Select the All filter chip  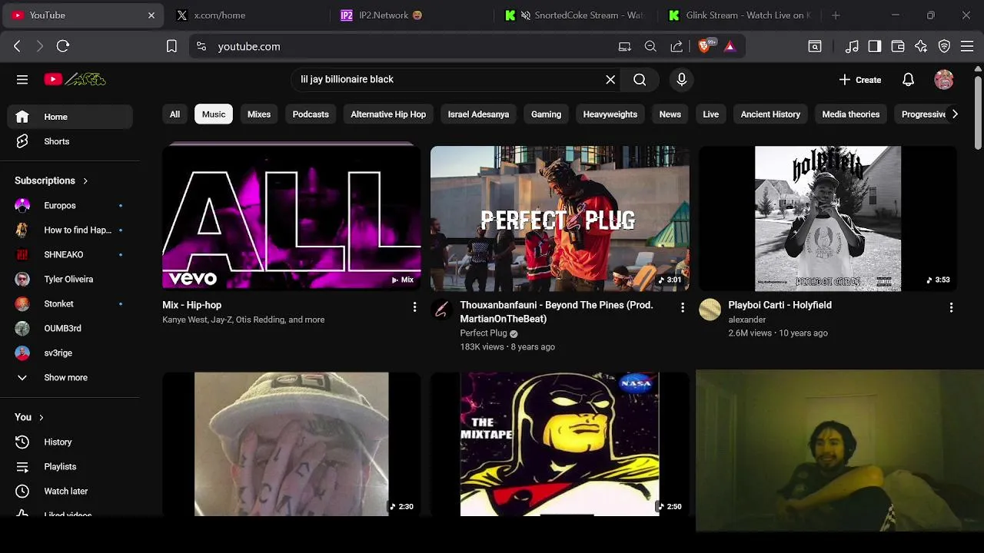click(x=175, y=114)
